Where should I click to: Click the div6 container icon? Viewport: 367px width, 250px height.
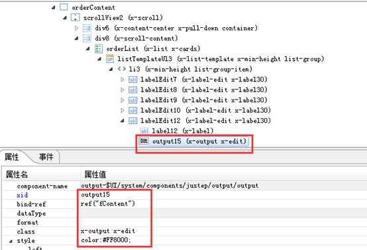point(87,28)
